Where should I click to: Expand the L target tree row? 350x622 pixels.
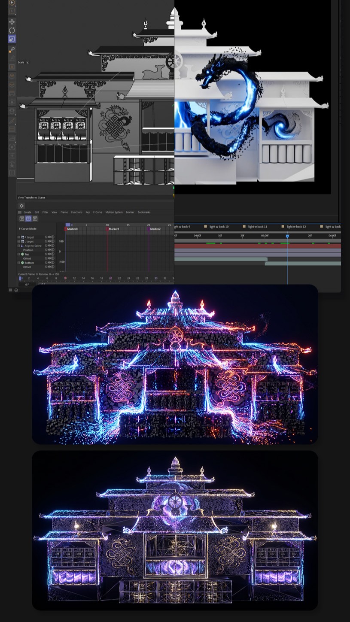click(x=18, y=241)
